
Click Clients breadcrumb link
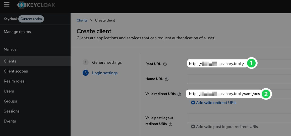(82, 20)
